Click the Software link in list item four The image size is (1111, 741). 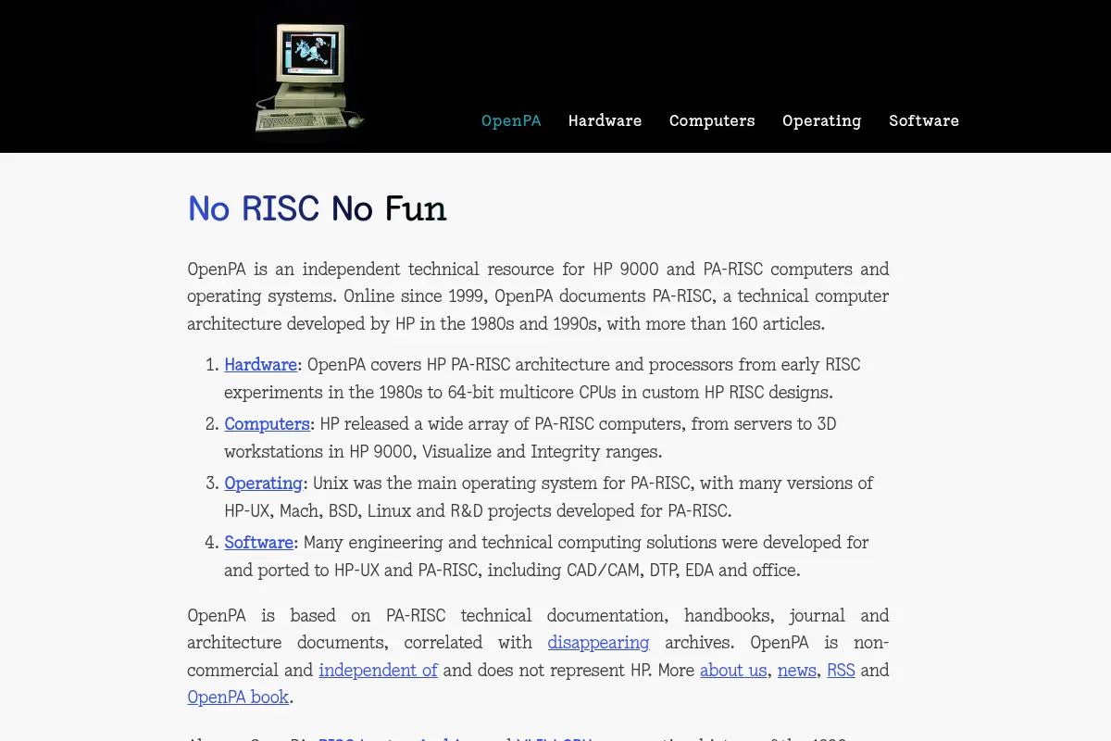[259, 542]
